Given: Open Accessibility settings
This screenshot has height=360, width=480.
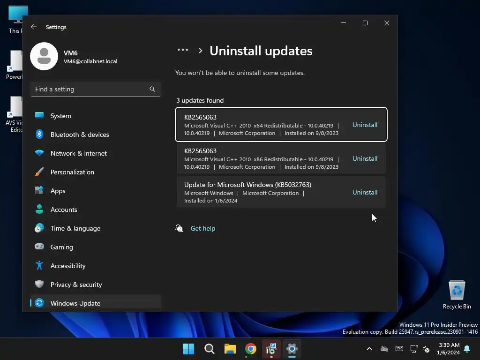Looking at the screenshot, I should coord(96,266).
